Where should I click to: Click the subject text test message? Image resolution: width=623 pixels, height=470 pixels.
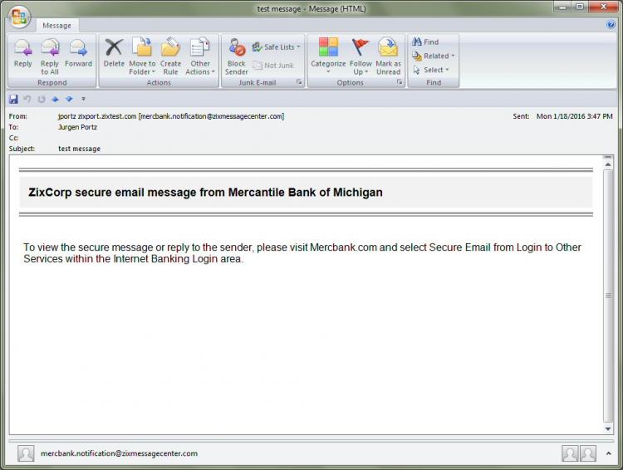(x=79, y=149)
